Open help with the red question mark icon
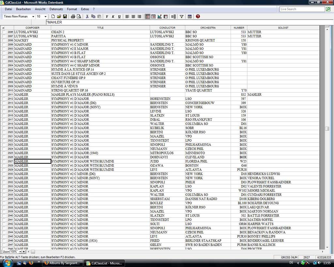The width and height of the screenshot is (334, 267). pos(198,17)
